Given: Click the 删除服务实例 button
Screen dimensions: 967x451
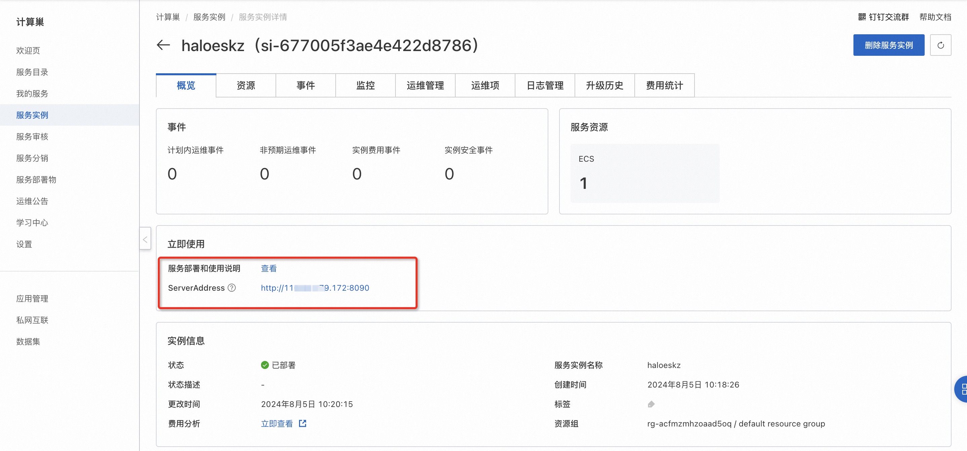Looking at the screenshot, I should 888,45.
